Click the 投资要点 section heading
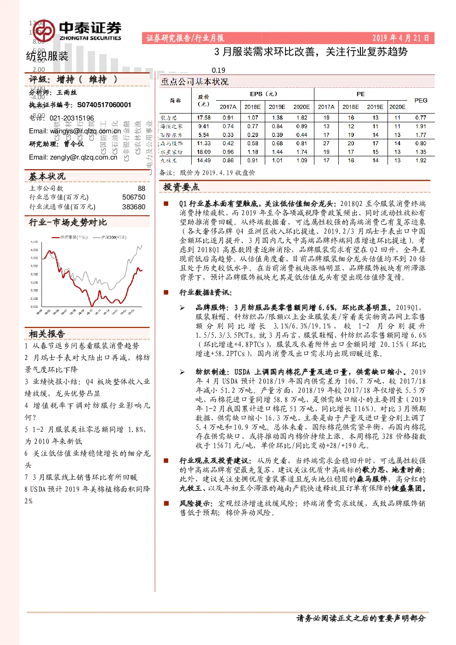This screenshot has height=645, width=456. (x=181, y=187)
